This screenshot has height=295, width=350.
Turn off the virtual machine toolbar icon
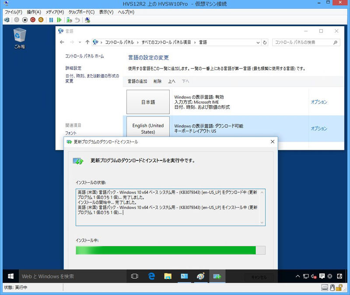click(25, 20)
